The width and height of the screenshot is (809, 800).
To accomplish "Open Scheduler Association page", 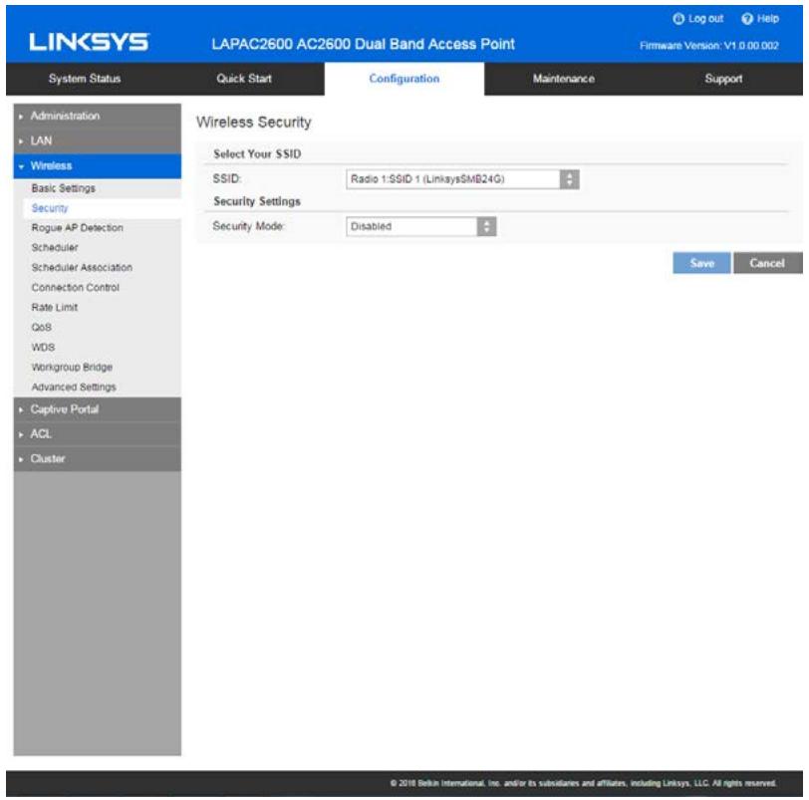I will click(82, 268).
